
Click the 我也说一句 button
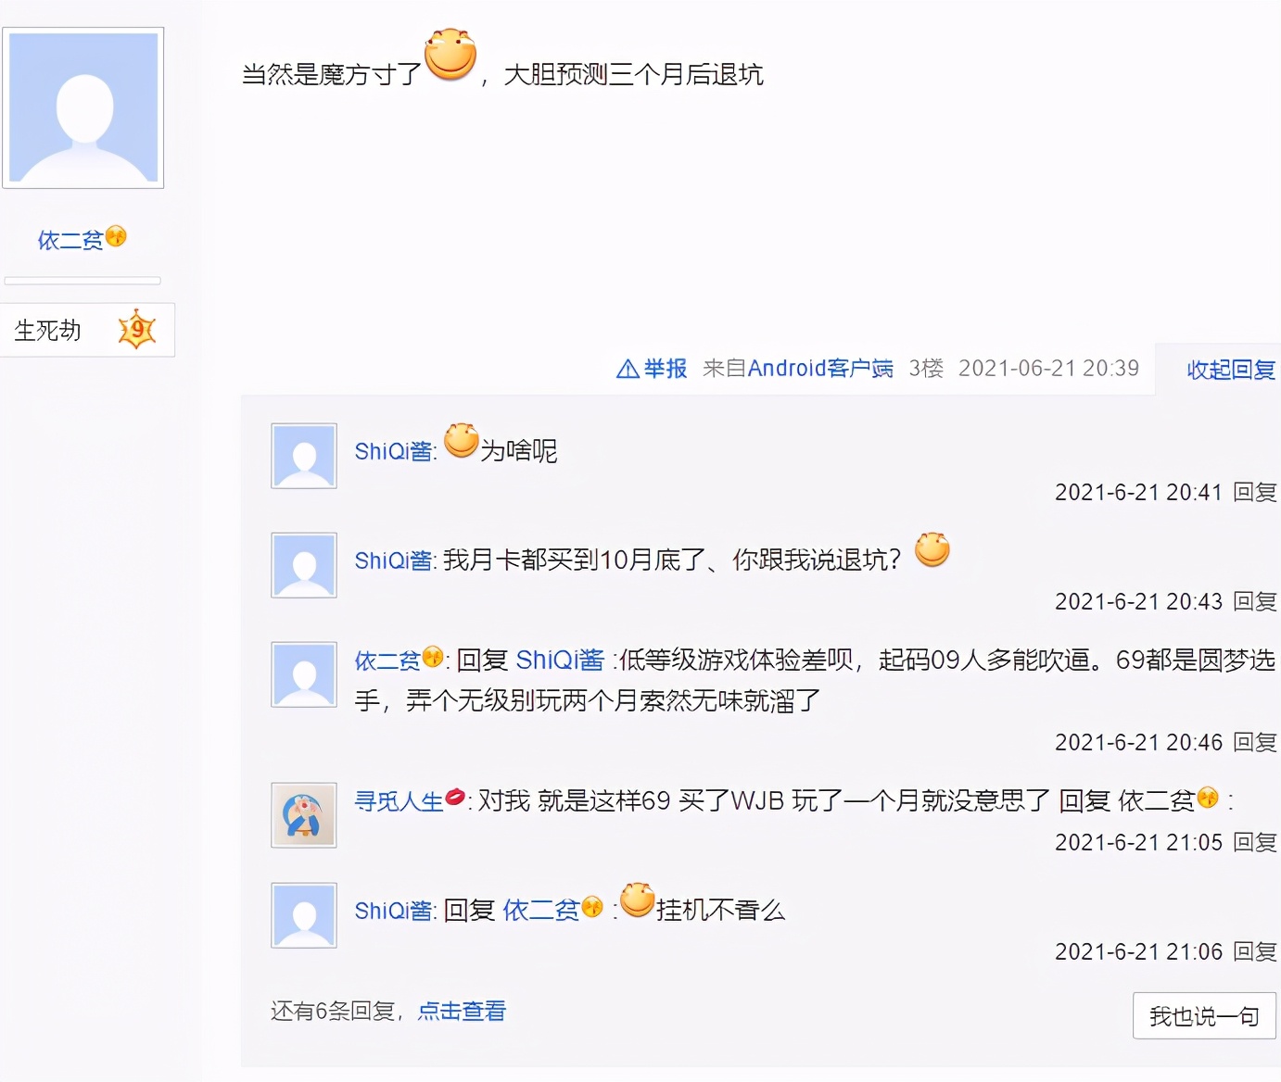(1202, 1015)
